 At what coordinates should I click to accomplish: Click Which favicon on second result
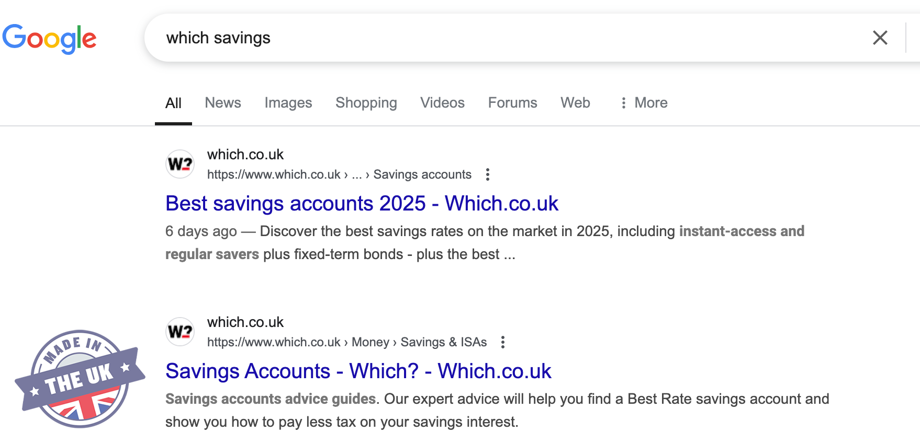click(180, 332)
